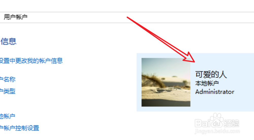This screenshot has height=140, width=254.
Task: Click the 信息 page heading
Action: 8,41
